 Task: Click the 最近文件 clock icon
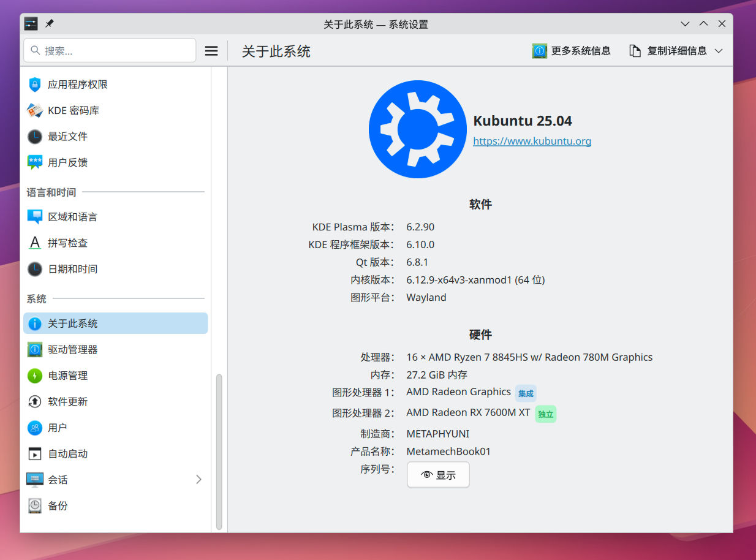(35, 137)
